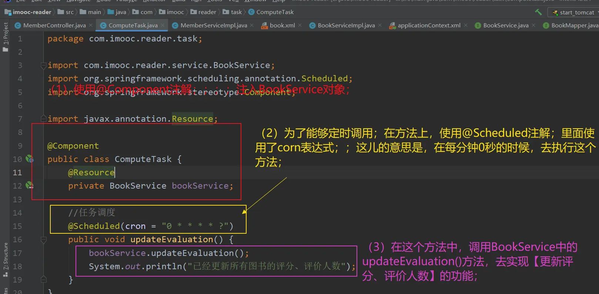Open the BookService.java tab

(x=506, y=25)
